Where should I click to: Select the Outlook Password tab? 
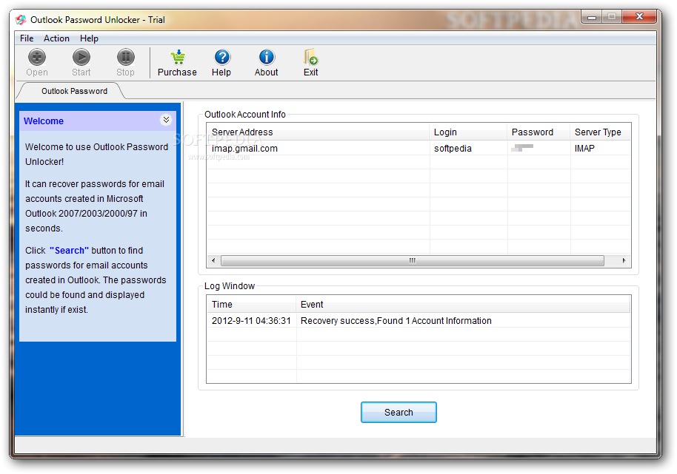(x=74, y=91)
